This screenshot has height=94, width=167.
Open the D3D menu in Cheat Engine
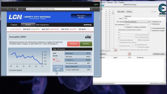pyautogui.click(x=116, y=2)
